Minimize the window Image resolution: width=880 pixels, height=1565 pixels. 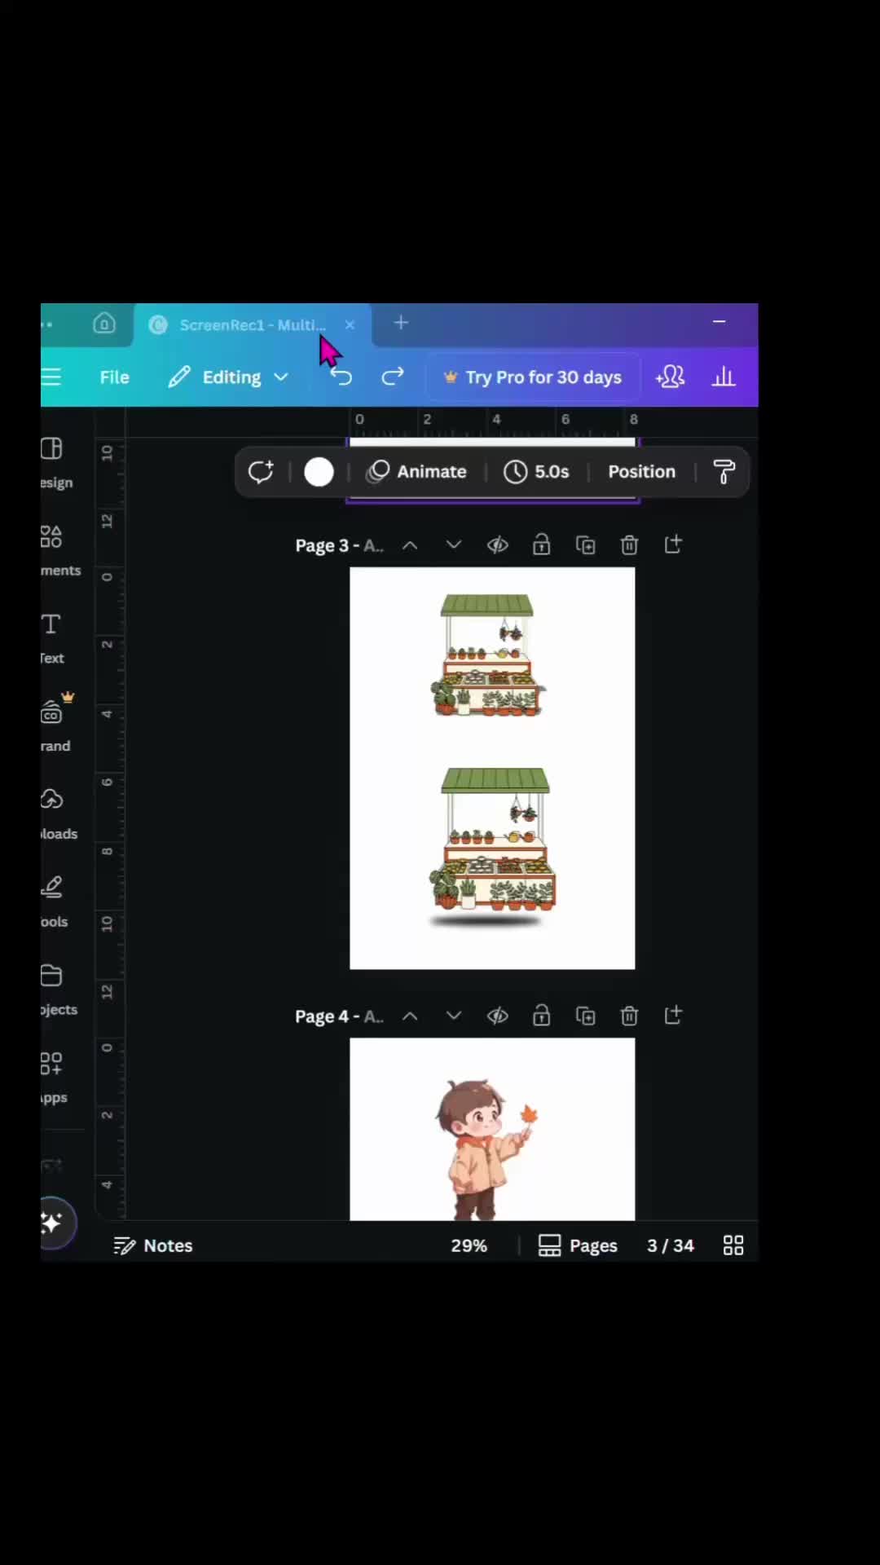pyautogui.click(x=719, y=322)
